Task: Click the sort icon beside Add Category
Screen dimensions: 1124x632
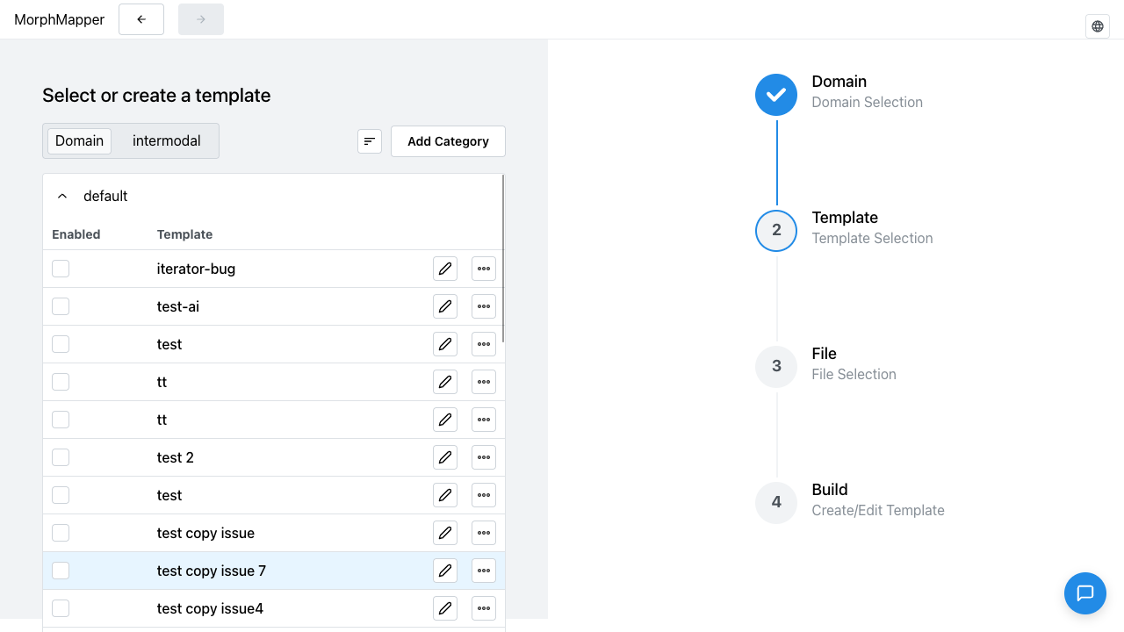Action: [x=370, y=141]
